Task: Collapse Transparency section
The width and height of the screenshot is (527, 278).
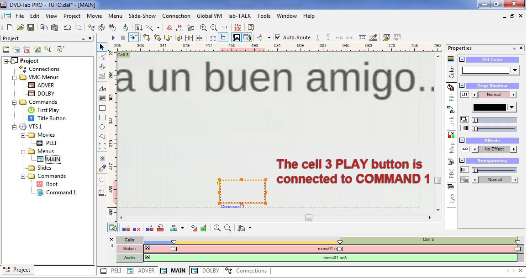Action: [x=462, y=160]
